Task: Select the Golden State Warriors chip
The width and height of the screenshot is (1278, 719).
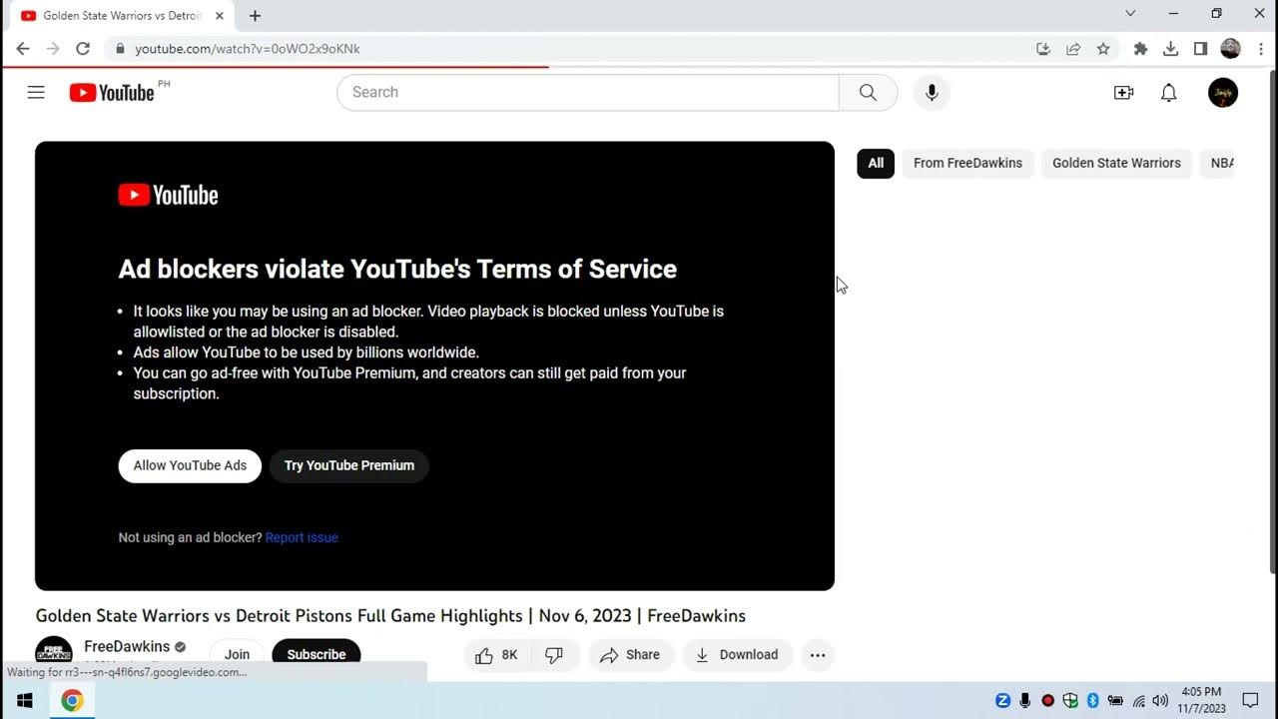Action: coord(1116,163)
